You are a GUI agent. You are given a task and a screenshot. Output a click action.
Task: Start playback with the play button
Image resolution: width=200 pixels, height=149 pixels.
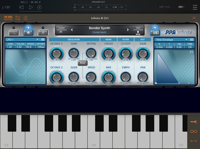pos(31,7)
